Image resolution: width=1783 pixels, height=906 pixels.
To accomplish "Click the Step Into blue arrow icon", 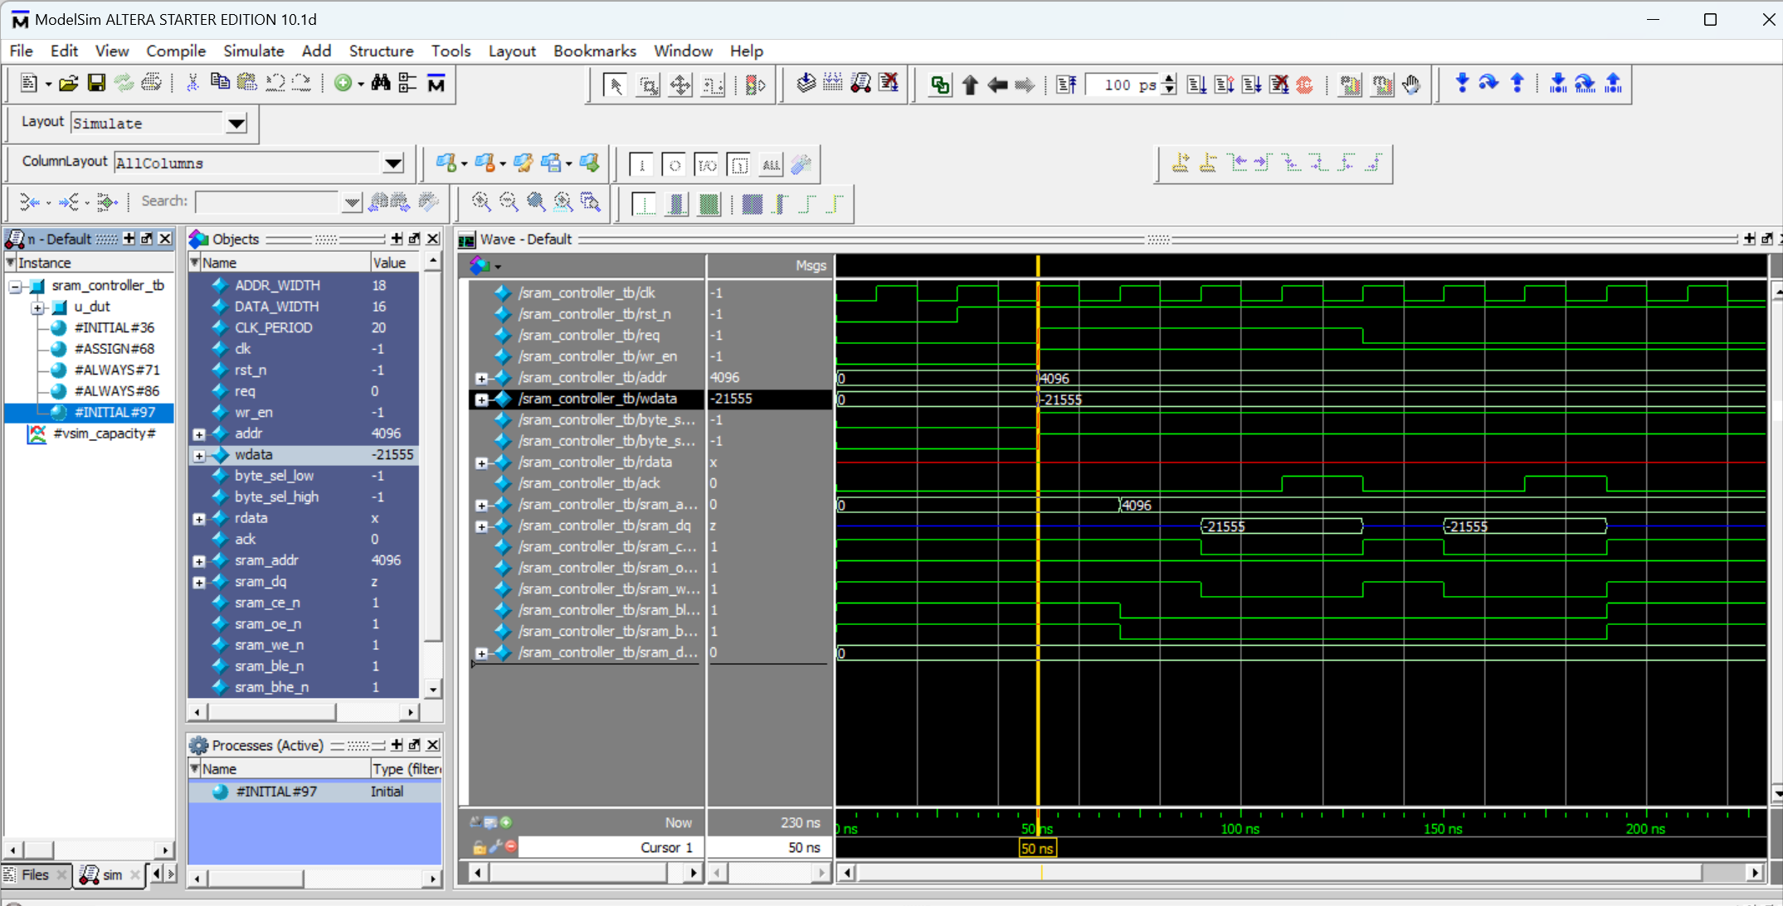I will point(1462,83).
